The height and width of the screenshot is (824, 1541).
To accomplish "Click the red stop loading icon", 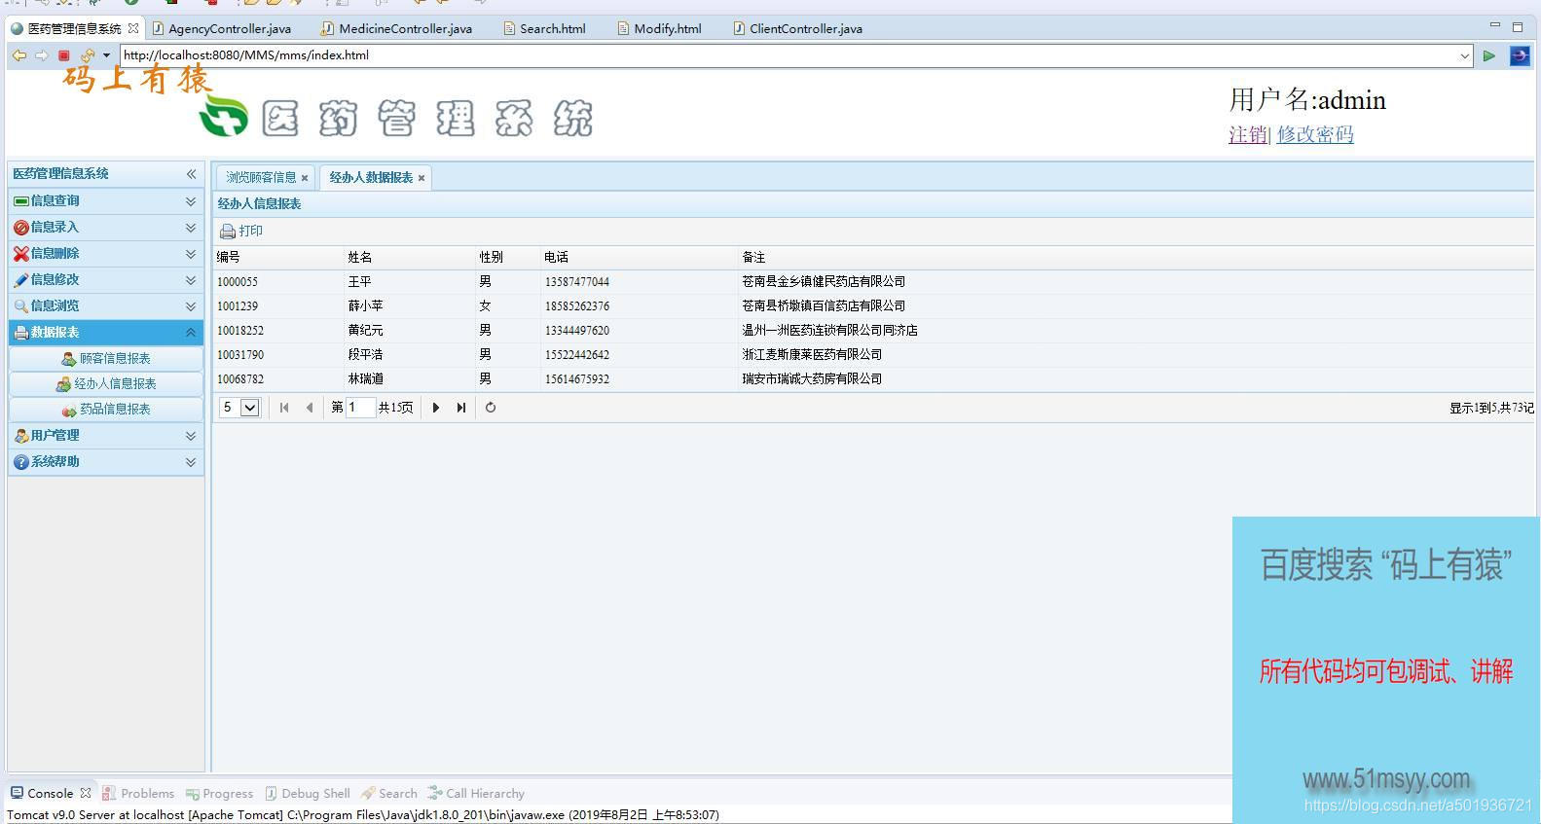I will 64,55.
